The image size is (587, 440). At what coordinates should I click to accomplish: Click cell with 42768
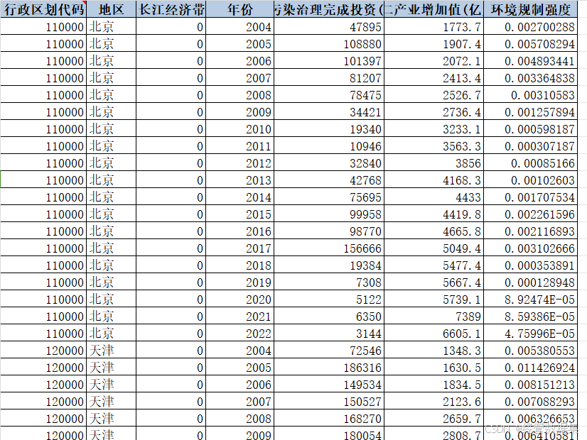point(329,180)
